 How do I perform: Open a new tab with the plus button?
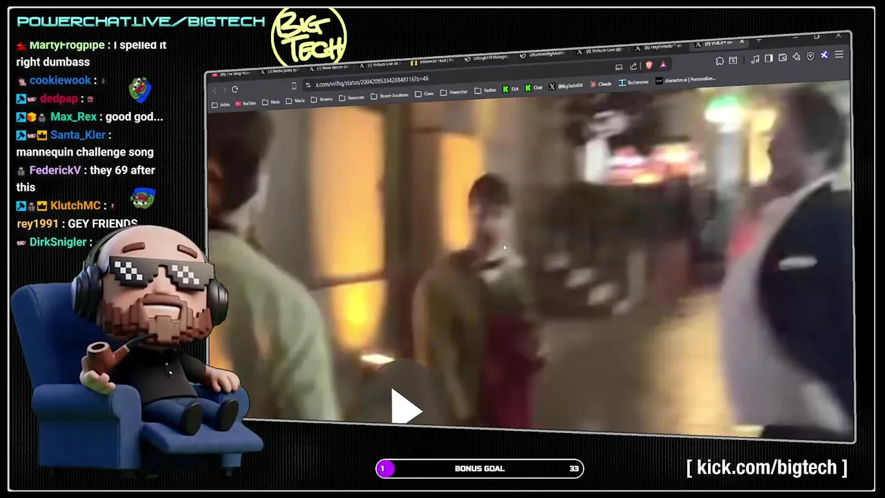758,40
